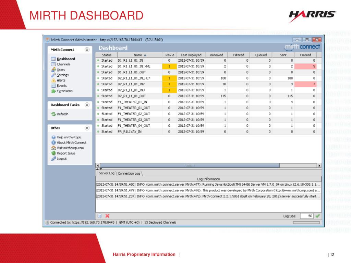
Task: Sort the table by the Name column
Action: click(140, 55)
